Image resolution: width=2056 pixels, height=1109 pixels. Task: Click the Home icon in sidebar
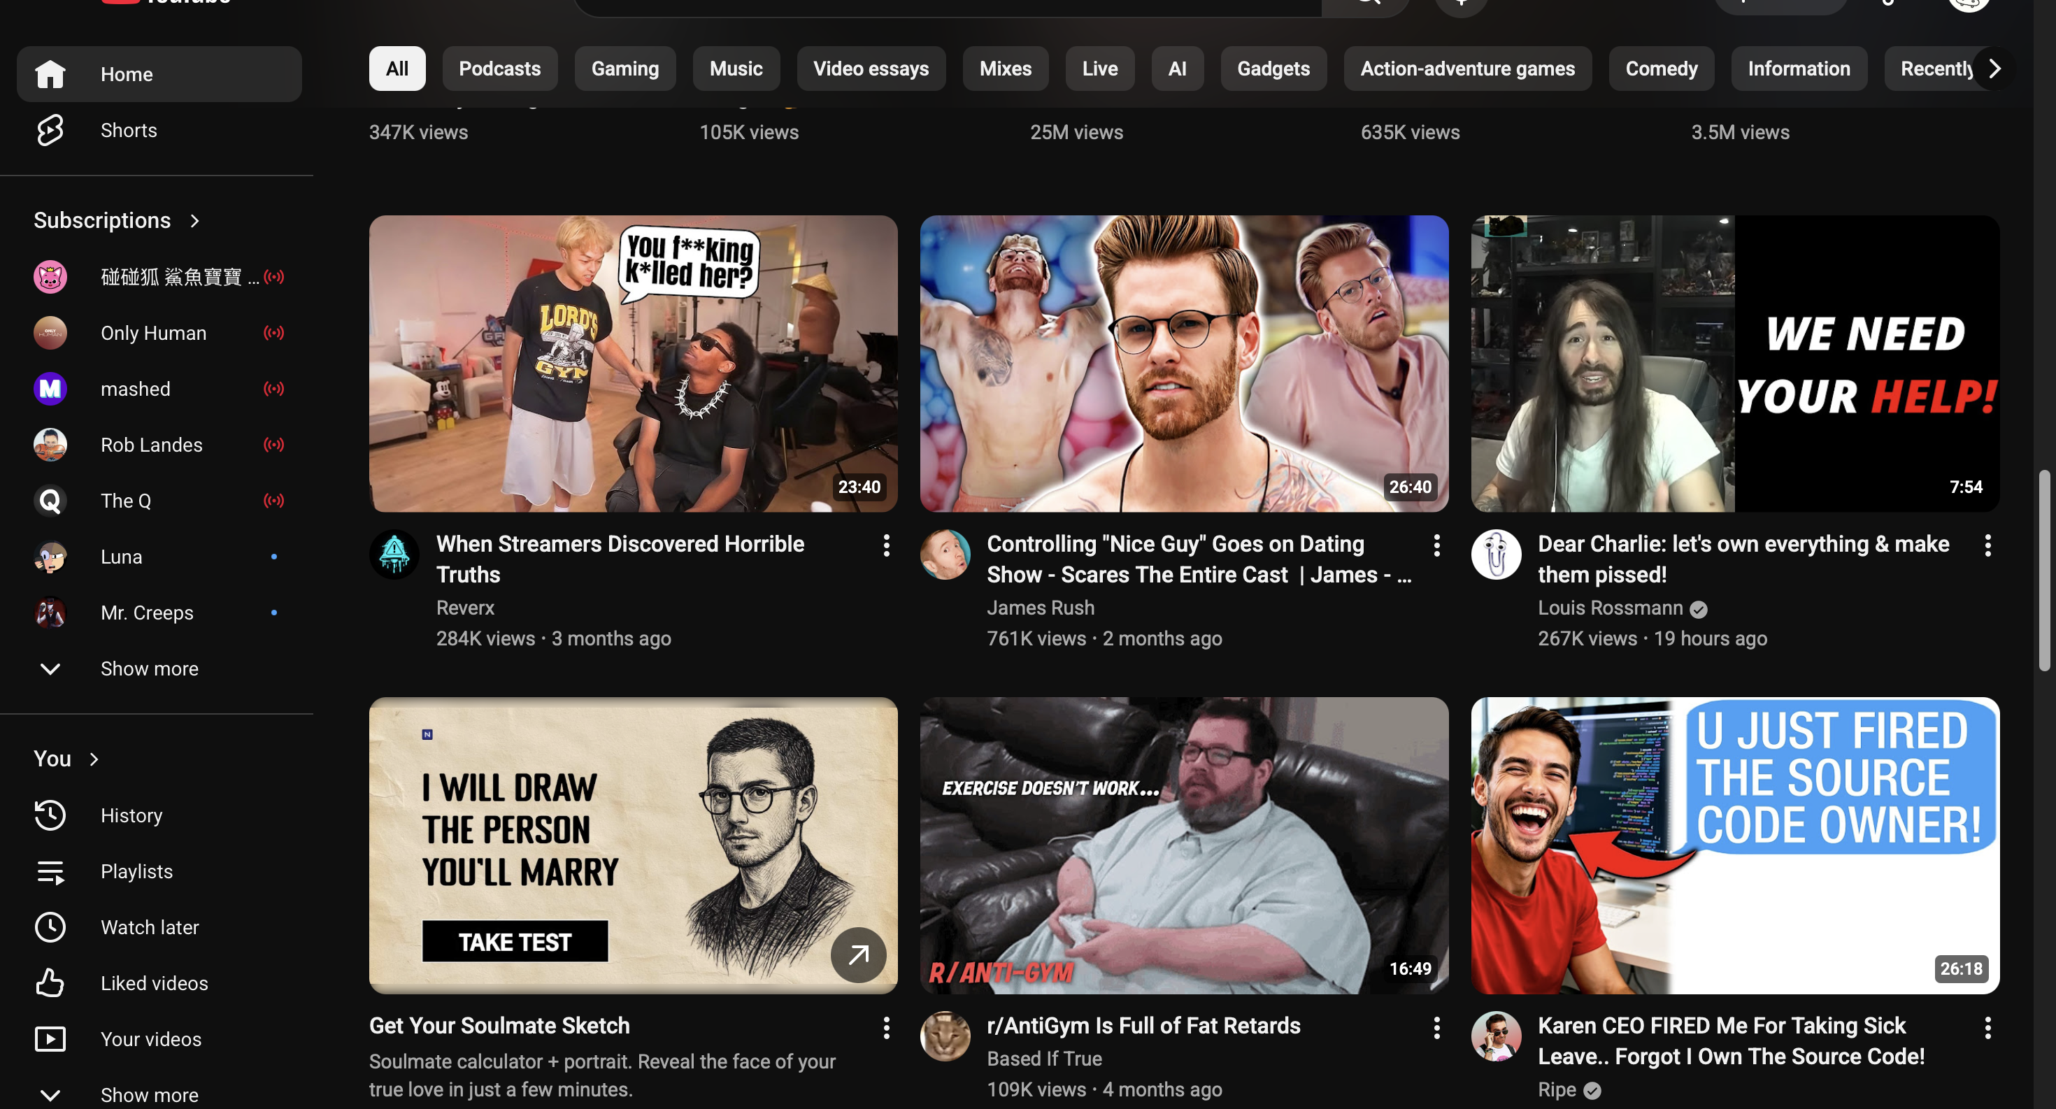point(50,74)
